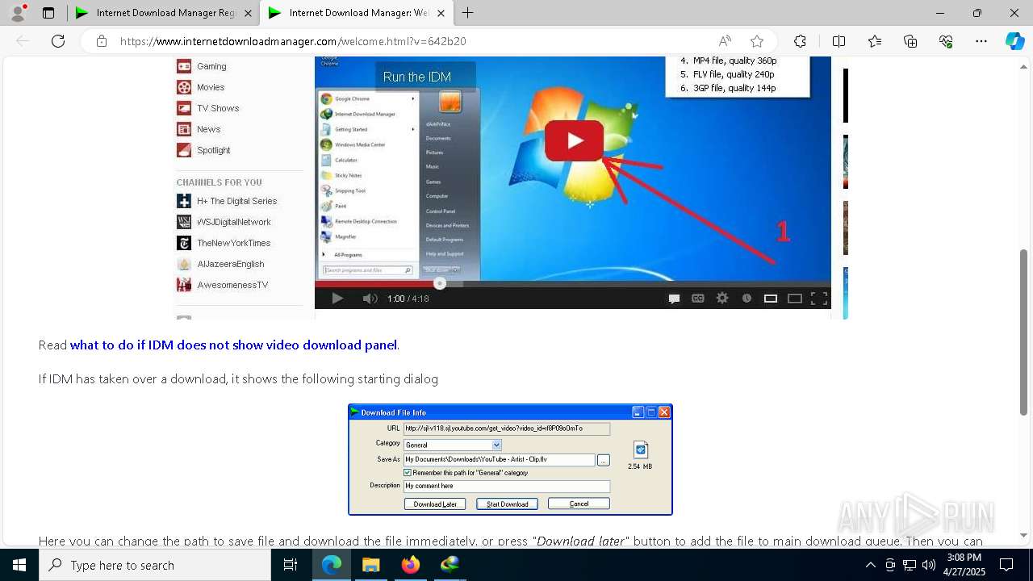
Task: Open the volume tray icon
Action: pos(929,565)
